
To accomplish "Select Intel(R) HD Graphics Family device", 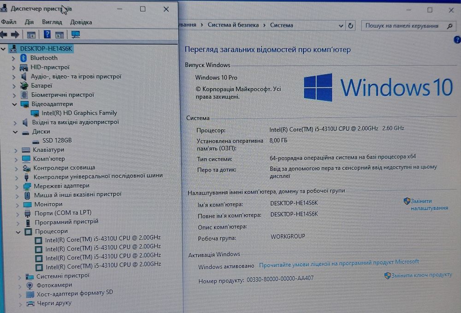I will [x=79, y=113].
